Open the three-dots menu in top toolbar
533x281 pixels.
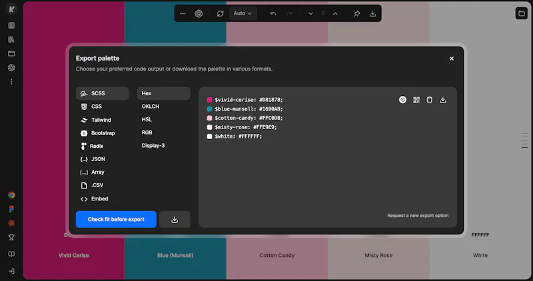183,13
